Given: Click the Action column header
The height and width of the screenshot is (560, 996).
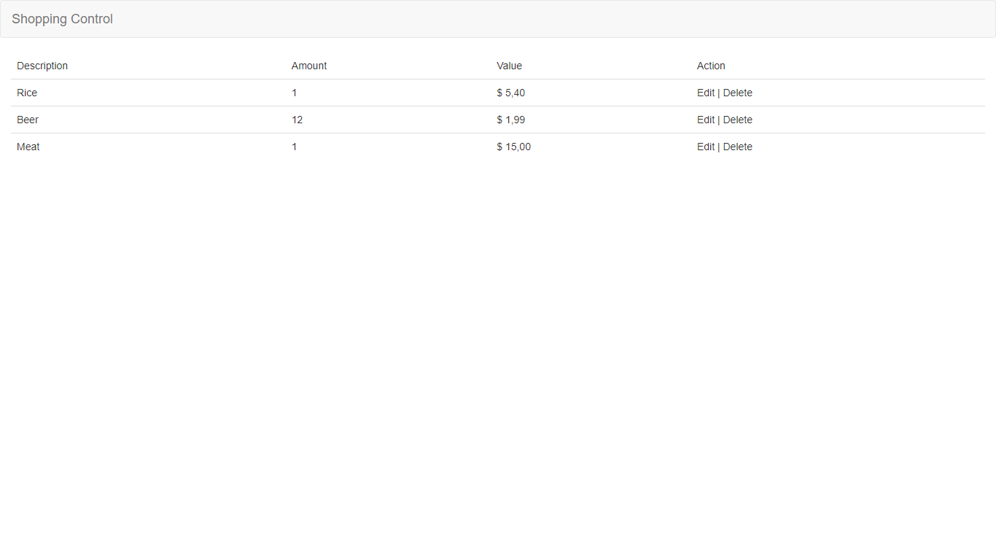Looking at the screenshot, I should pos(711,66).
